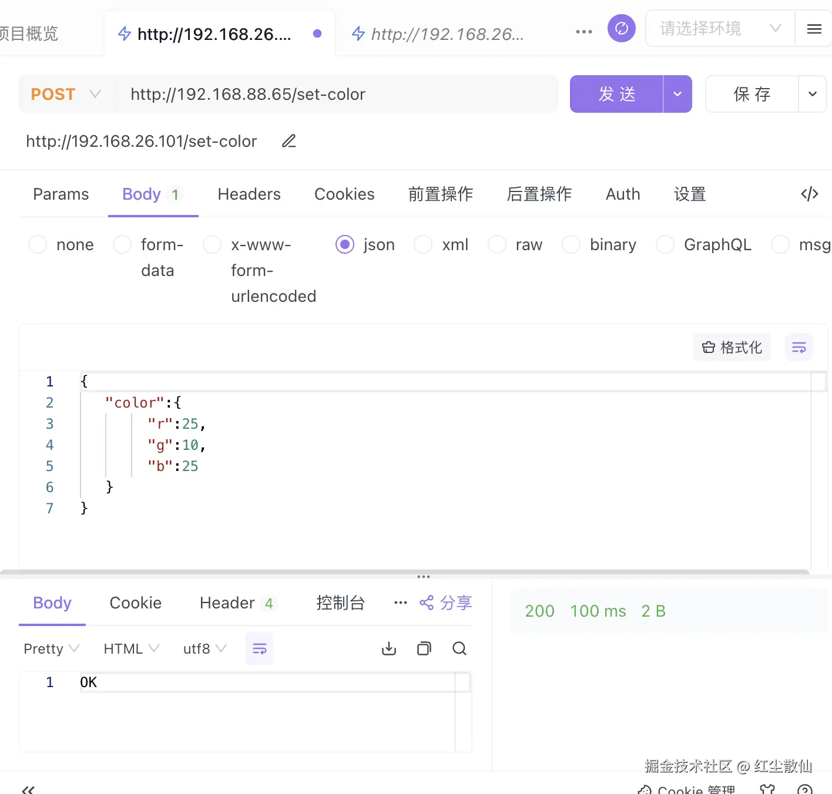Open the utf8 encoding dropdown
This screenshot has height=794, width=832.
click(204, 648)
